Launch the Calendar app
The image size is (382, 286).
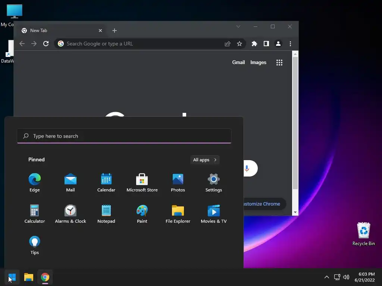pyautogui.click(x=106, y=182)
